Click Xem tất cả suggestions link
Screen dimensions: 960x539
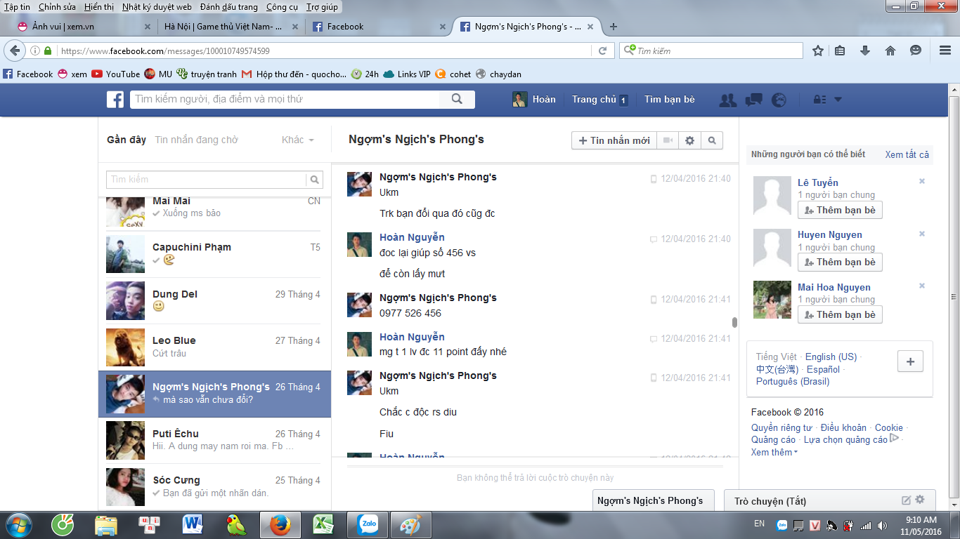click(x=907, y=154)
